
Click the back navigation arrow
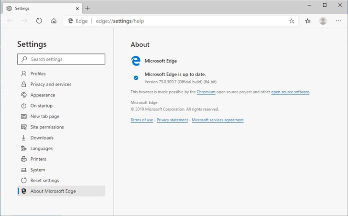coord(10,21)
